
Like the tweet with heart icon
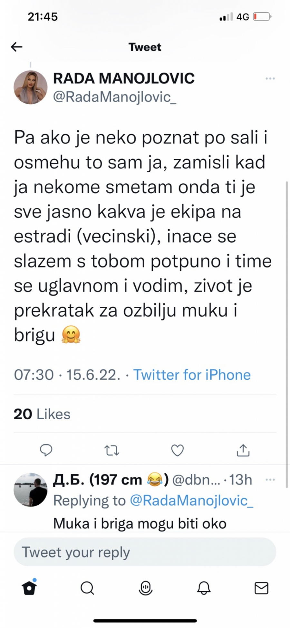177,450
